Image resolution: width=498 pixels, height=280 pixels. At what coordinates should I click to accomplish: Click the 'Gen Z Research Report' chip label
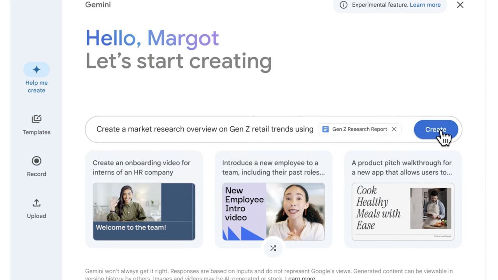pyautogui.click(x=359, y=129)
